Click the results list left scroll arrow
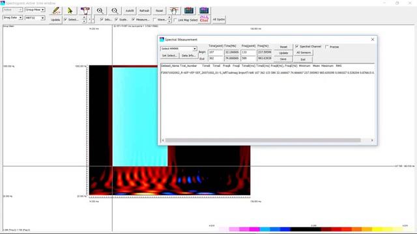 pyautogui.click(x=163, y=140)
